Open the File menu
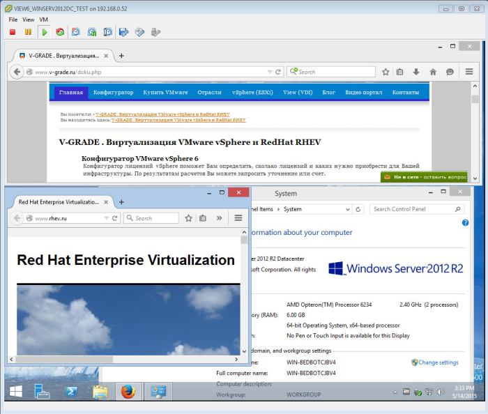This screenshot has width=488, height=414. point(13,20)
